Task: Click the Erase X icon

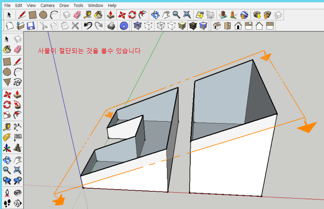Action: [75, 26]
